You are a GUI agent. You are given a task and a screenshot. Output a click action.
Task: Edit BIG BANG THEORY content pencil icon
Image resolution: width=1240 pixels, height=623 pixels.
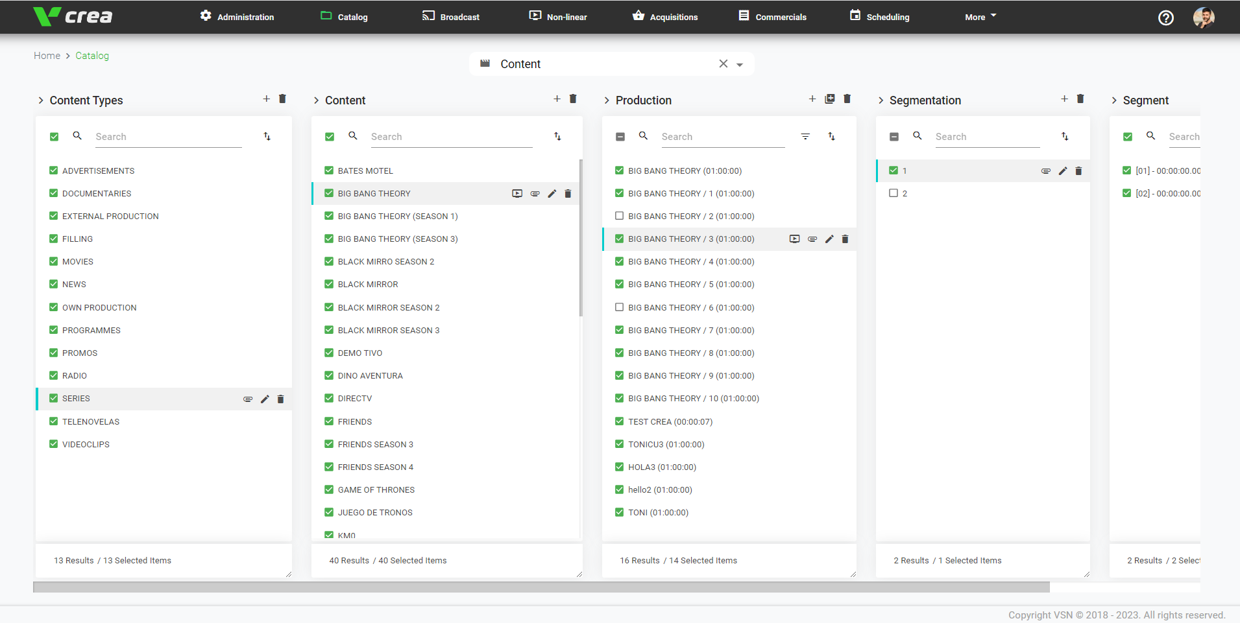[x=552, y=194]
